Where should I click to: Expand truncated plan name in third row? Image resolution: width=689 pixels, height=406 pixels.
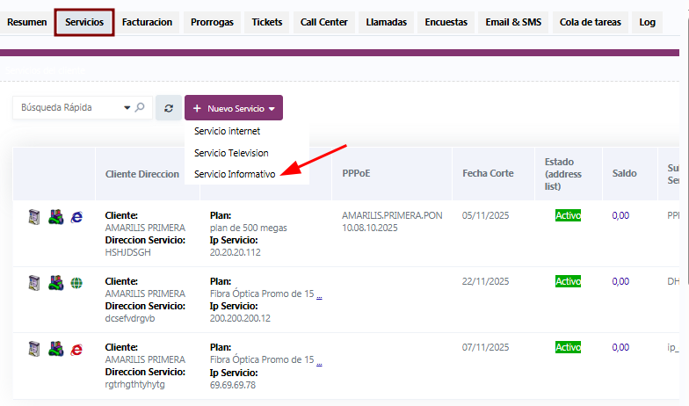point(319,360)
